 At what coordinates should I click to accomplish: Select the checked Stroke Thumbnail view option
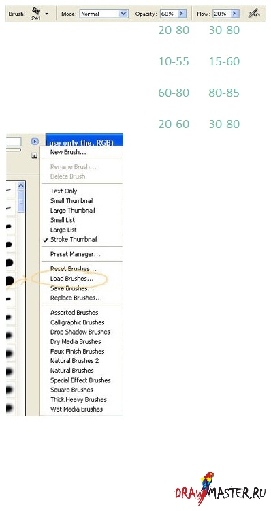pos(74,240)
